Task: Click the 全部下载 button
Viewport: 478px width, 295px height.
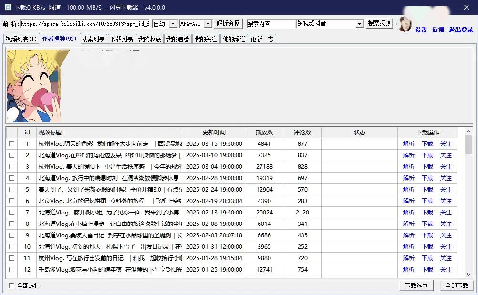Action: click(x=457, y=285)
